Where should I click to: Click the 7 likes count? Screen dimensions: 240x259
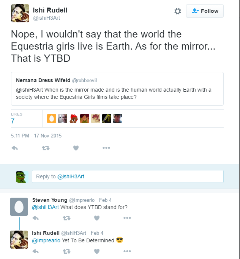13,121
